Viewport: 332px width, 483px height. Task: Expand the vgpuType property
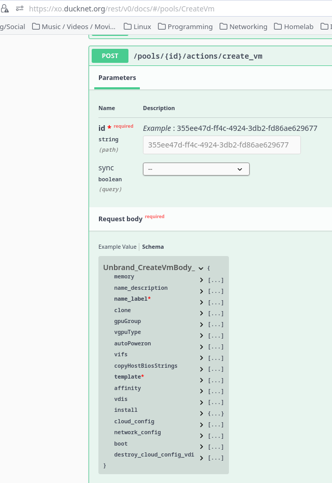tap(201, 336)
